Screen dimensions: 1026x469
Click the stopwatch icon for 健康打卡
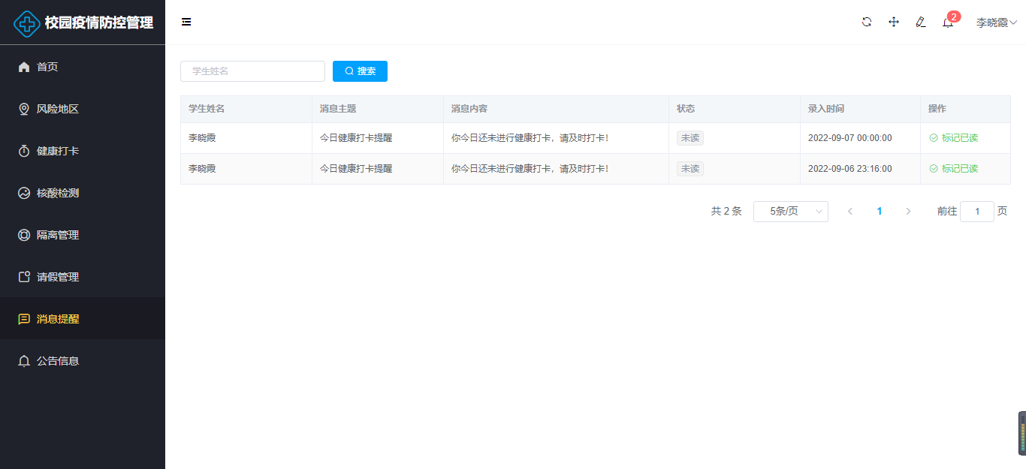24,151
